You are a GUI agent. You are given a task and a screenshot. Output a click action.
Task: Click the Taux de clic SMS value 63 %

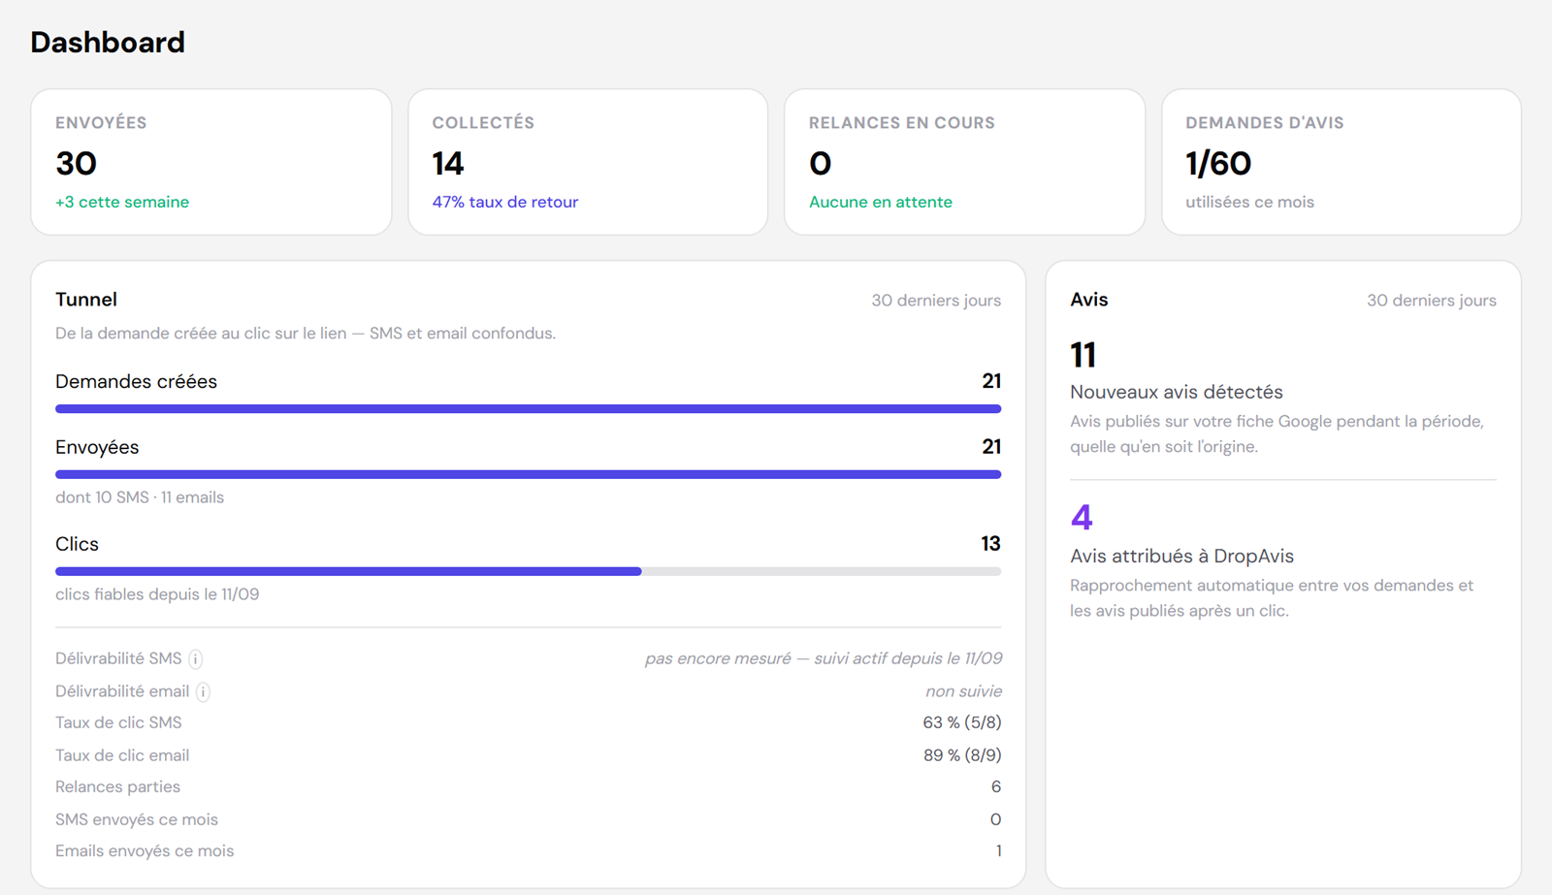click(x=962, y=722)
